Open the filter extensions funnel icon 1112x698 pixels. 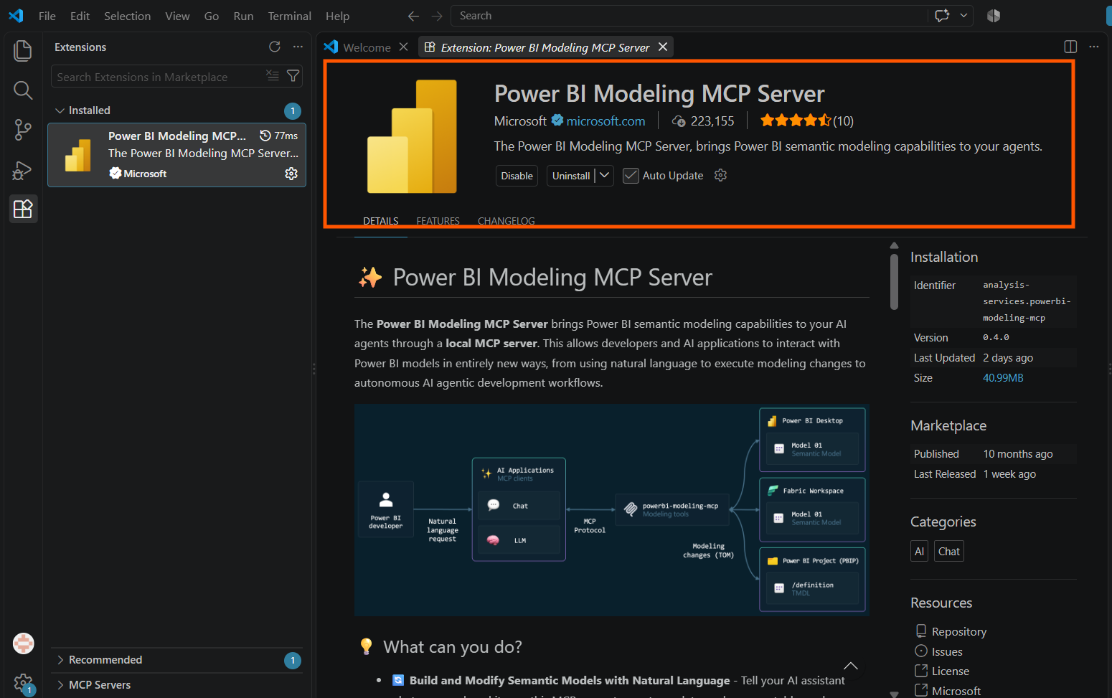(293, 75)
